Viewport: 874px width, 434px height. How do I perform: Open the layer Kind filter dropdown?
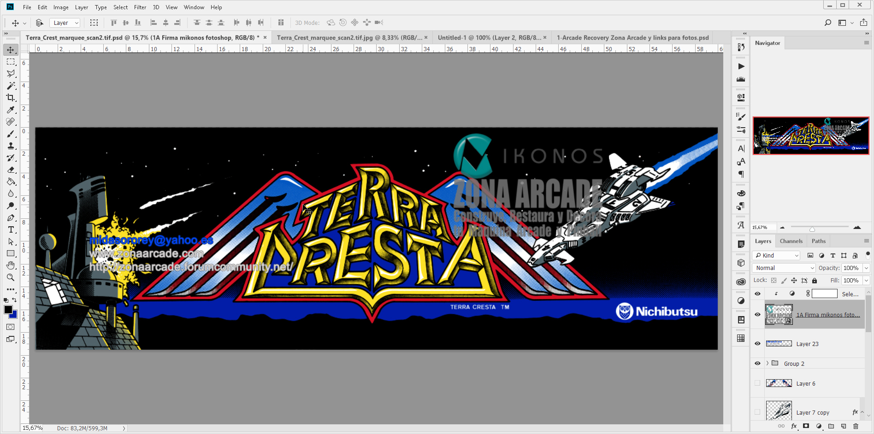pyautogui.click(x=777, y=256)
